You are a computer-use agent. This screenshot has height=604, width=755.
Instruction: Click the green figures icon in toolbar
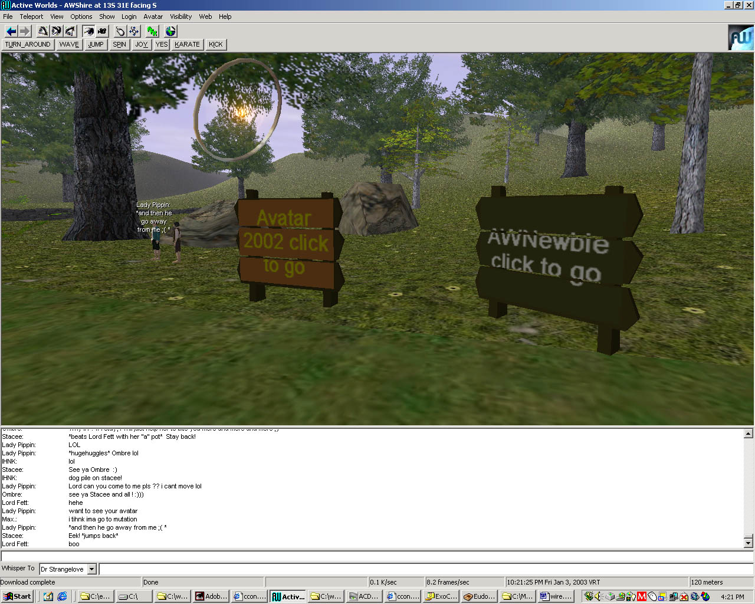coord(152,31)
